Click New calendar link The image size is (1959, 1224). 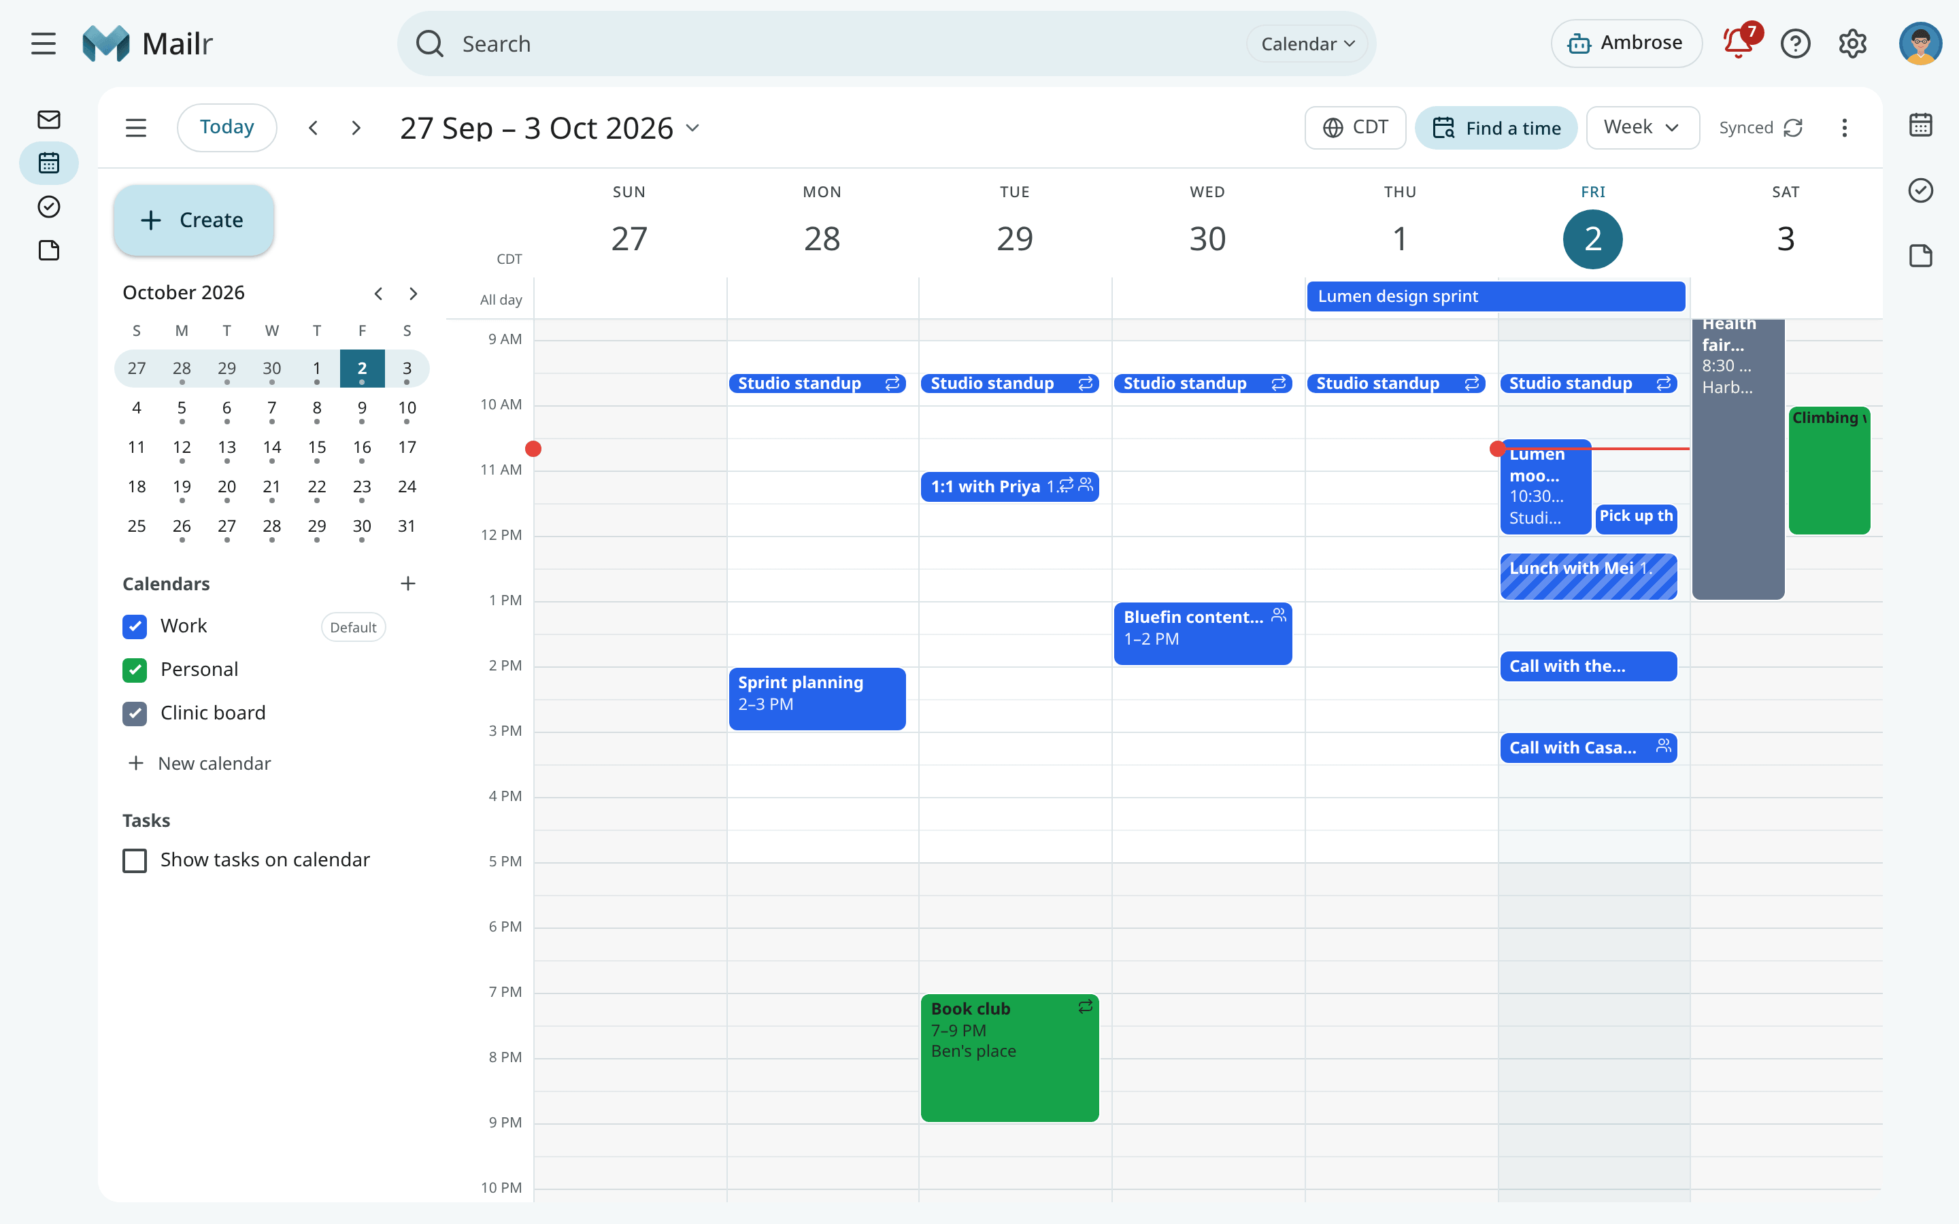(199, 764)
